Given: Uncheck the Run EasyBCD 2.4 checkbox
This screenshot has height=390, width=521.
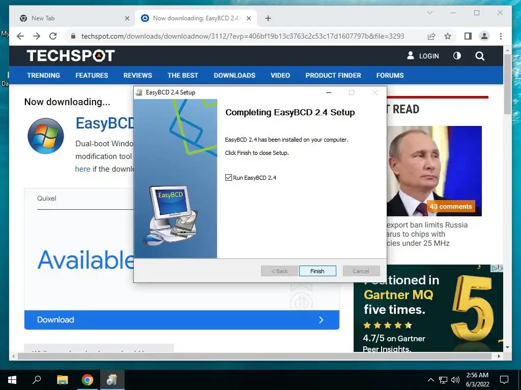Looking at the screenshot, I should (x=228, y=177).
